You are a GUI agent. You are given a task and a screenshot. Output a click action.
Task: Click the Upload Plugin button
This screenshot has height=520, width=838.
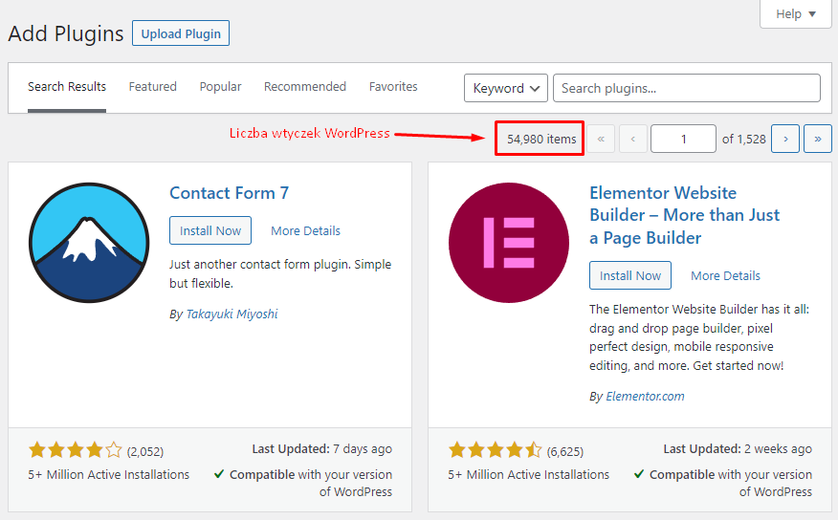click(x=181, y=33)
